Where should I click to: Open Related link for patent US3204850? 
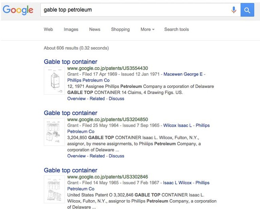pyautogui.click(x=97, y=156)
